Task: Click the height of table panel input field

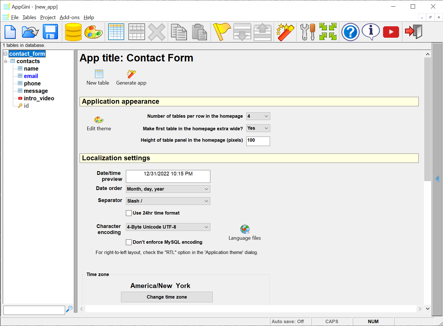Action: 258,141
